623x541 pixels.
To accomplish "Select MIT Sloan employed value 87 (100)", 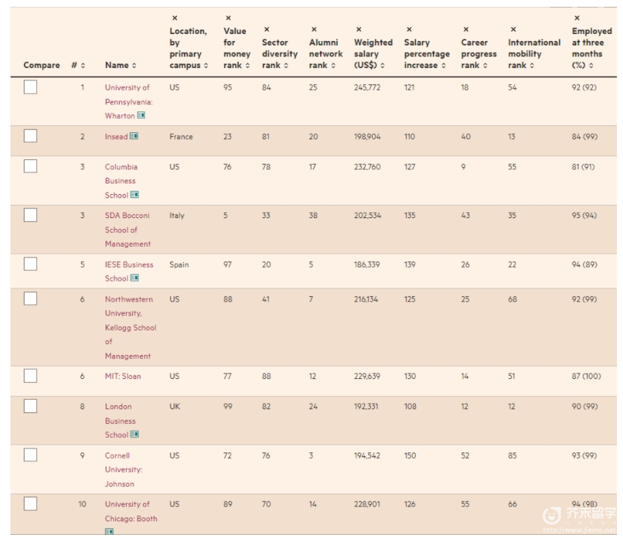I will 586,376.
